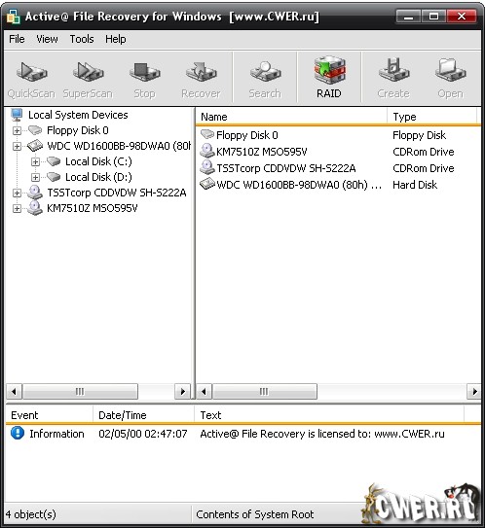Click the right arrow of tree pane scrollbar

[183, 392]
